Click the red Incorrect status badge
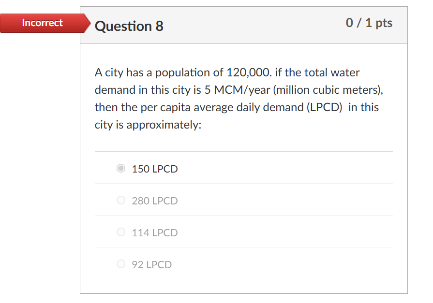This screenshot has height=303, width=433. [43, 23]
